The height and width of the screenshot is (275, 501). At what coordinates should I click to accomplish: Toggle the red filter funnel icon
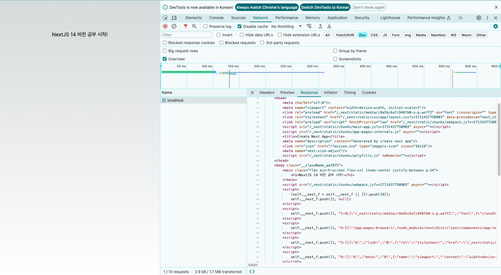(186, 26)
